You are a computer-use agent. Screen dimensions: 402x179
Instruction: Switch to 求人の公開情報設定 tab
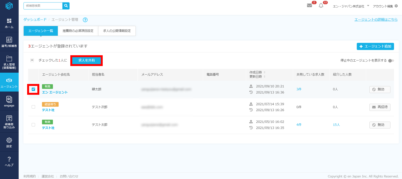click(117, 31)
